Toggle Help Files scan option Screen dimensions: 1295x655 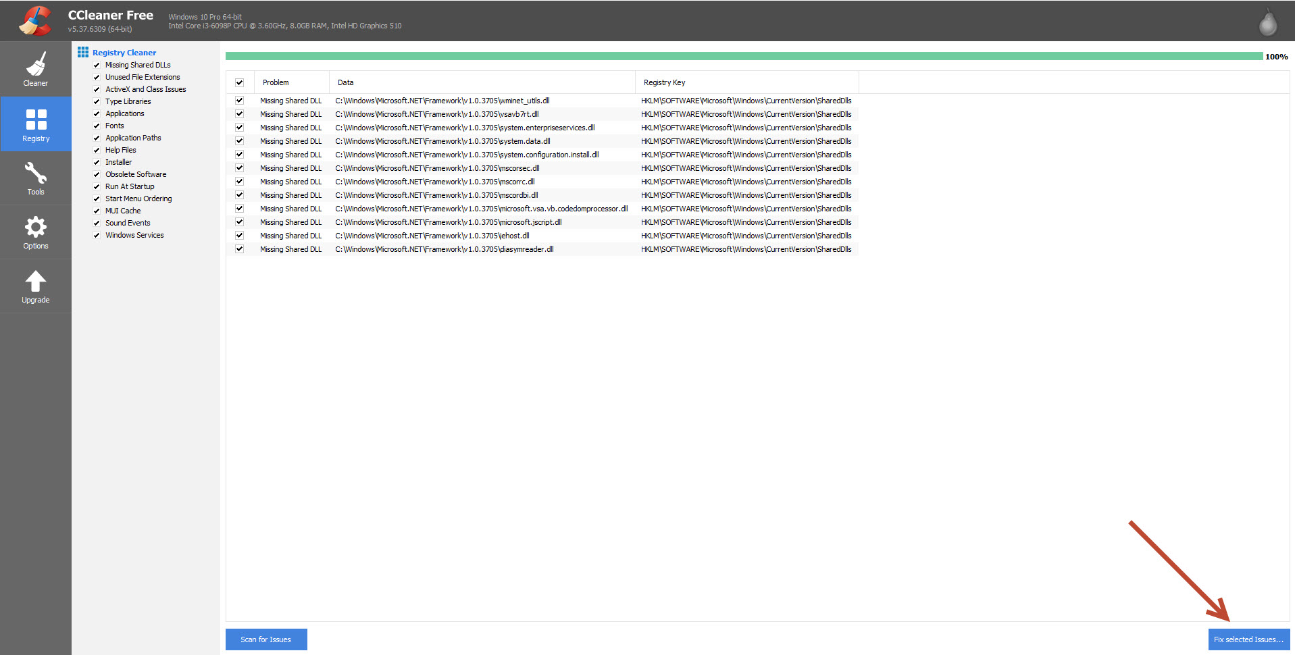[97, 150]
